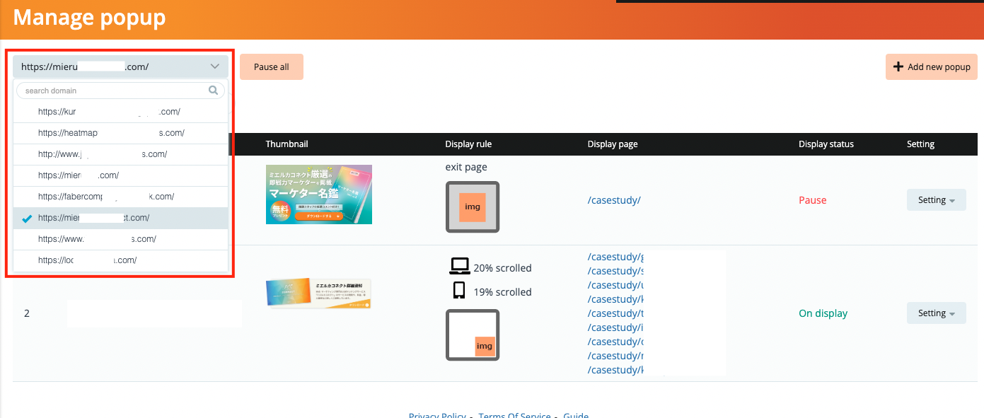Click the marketer guide popup thumbnail
984x418 pixels.
[318, 194]
